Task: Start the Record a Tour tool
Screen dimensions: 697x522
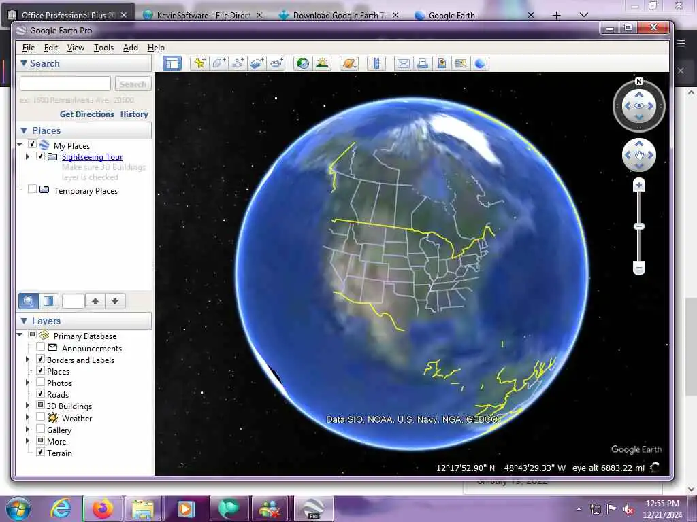Action: (276, 63)
